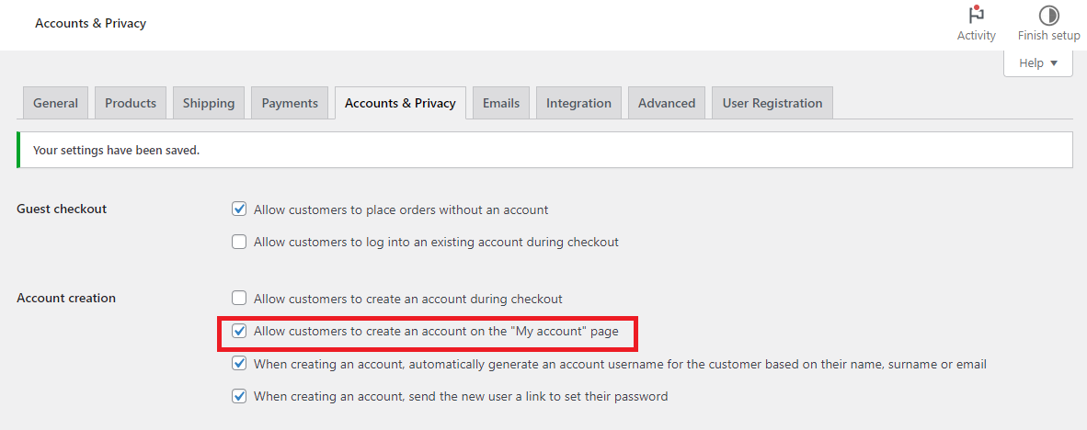Open the Activity flag icon
Image resolution: width=1087 pixels, height=430 pixels.
pos(976,16)
